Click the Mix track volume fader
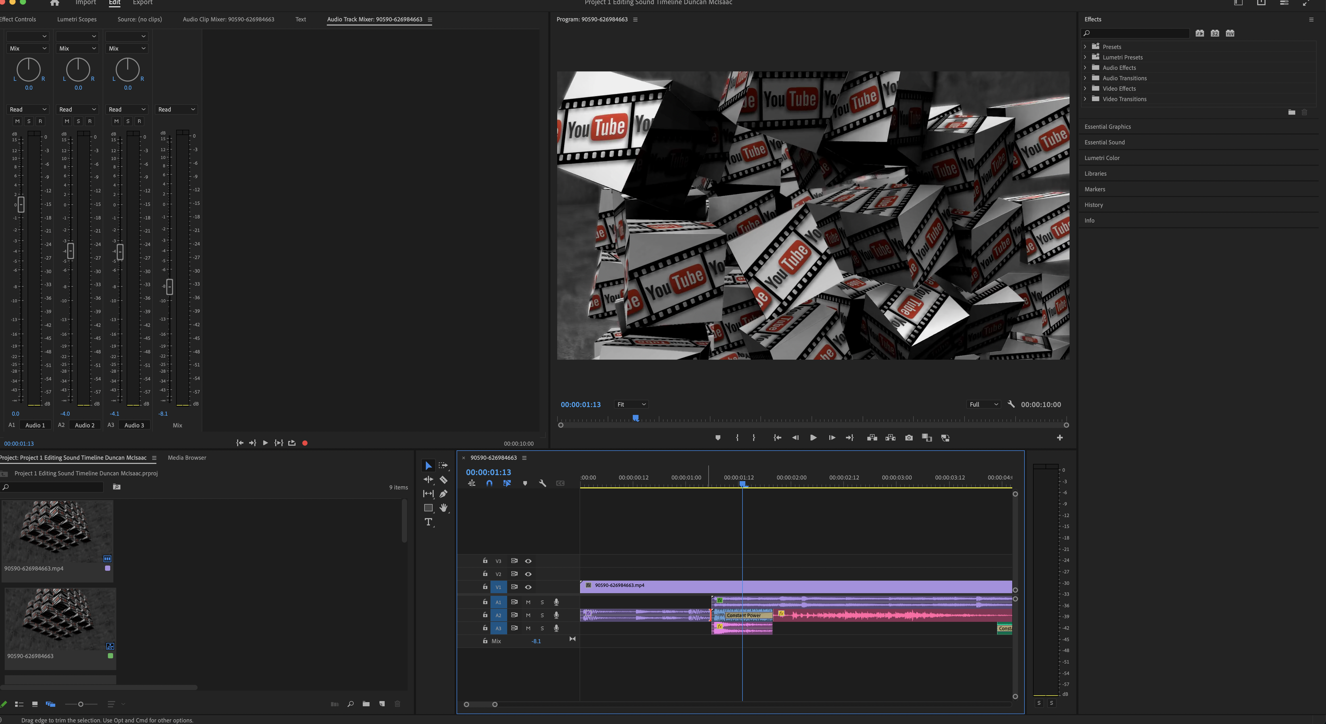The width and height of the screenshot is (1326, 724). point(169,287)
